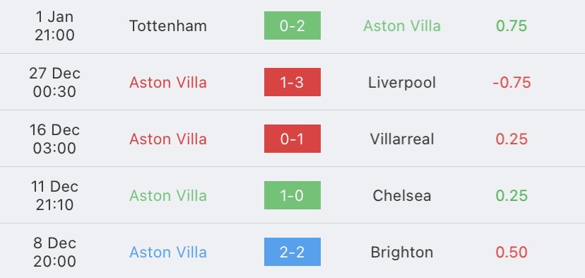Click the 1 Jan 21:00 match date
585x278 pixels.
point(54,25)
